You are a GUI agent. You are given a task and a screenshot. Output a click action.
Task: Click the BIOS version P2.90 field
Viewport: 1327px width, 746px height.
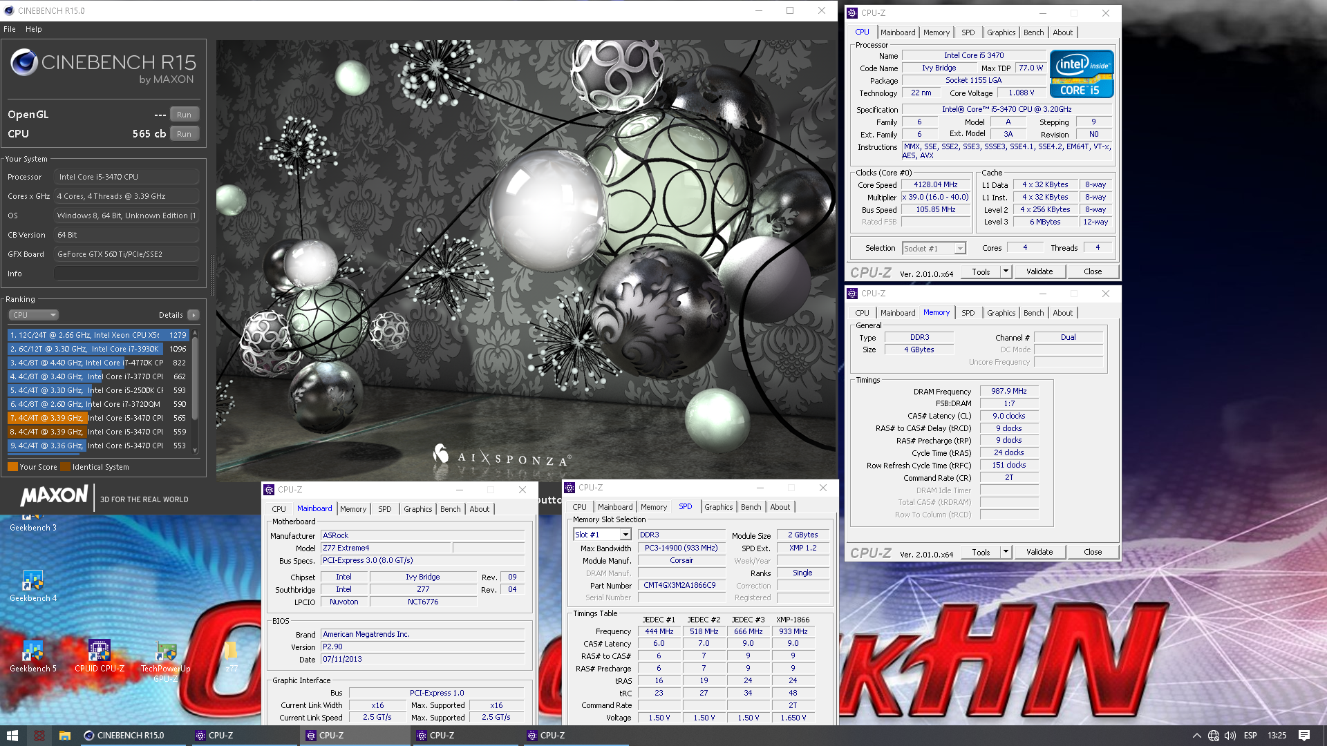click(422, 647)
